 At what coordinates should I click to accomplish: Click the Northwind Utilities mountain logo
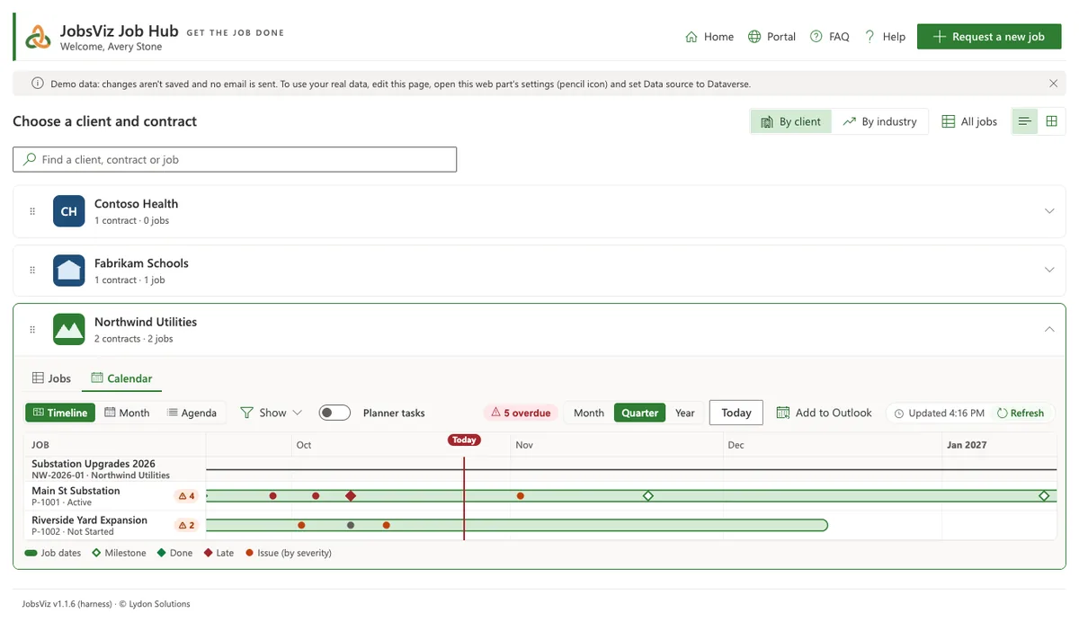[69, 330]
